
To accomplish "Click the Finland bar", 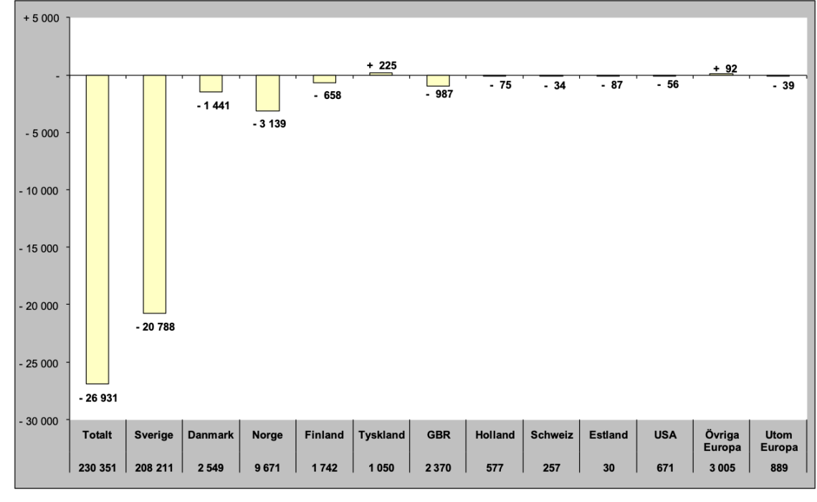I will (325, 79).
